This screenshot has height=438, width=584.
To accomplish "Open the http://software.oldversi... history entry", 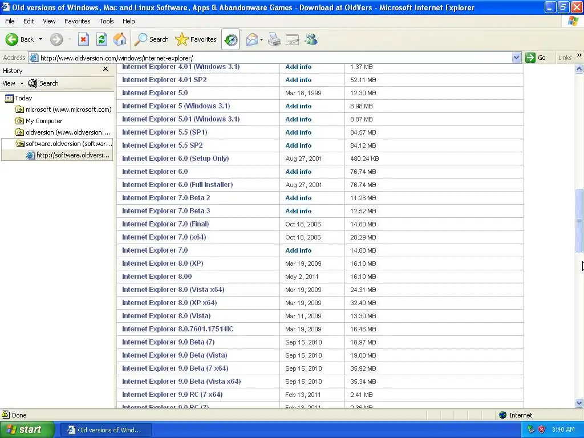I will coord(68,155).
